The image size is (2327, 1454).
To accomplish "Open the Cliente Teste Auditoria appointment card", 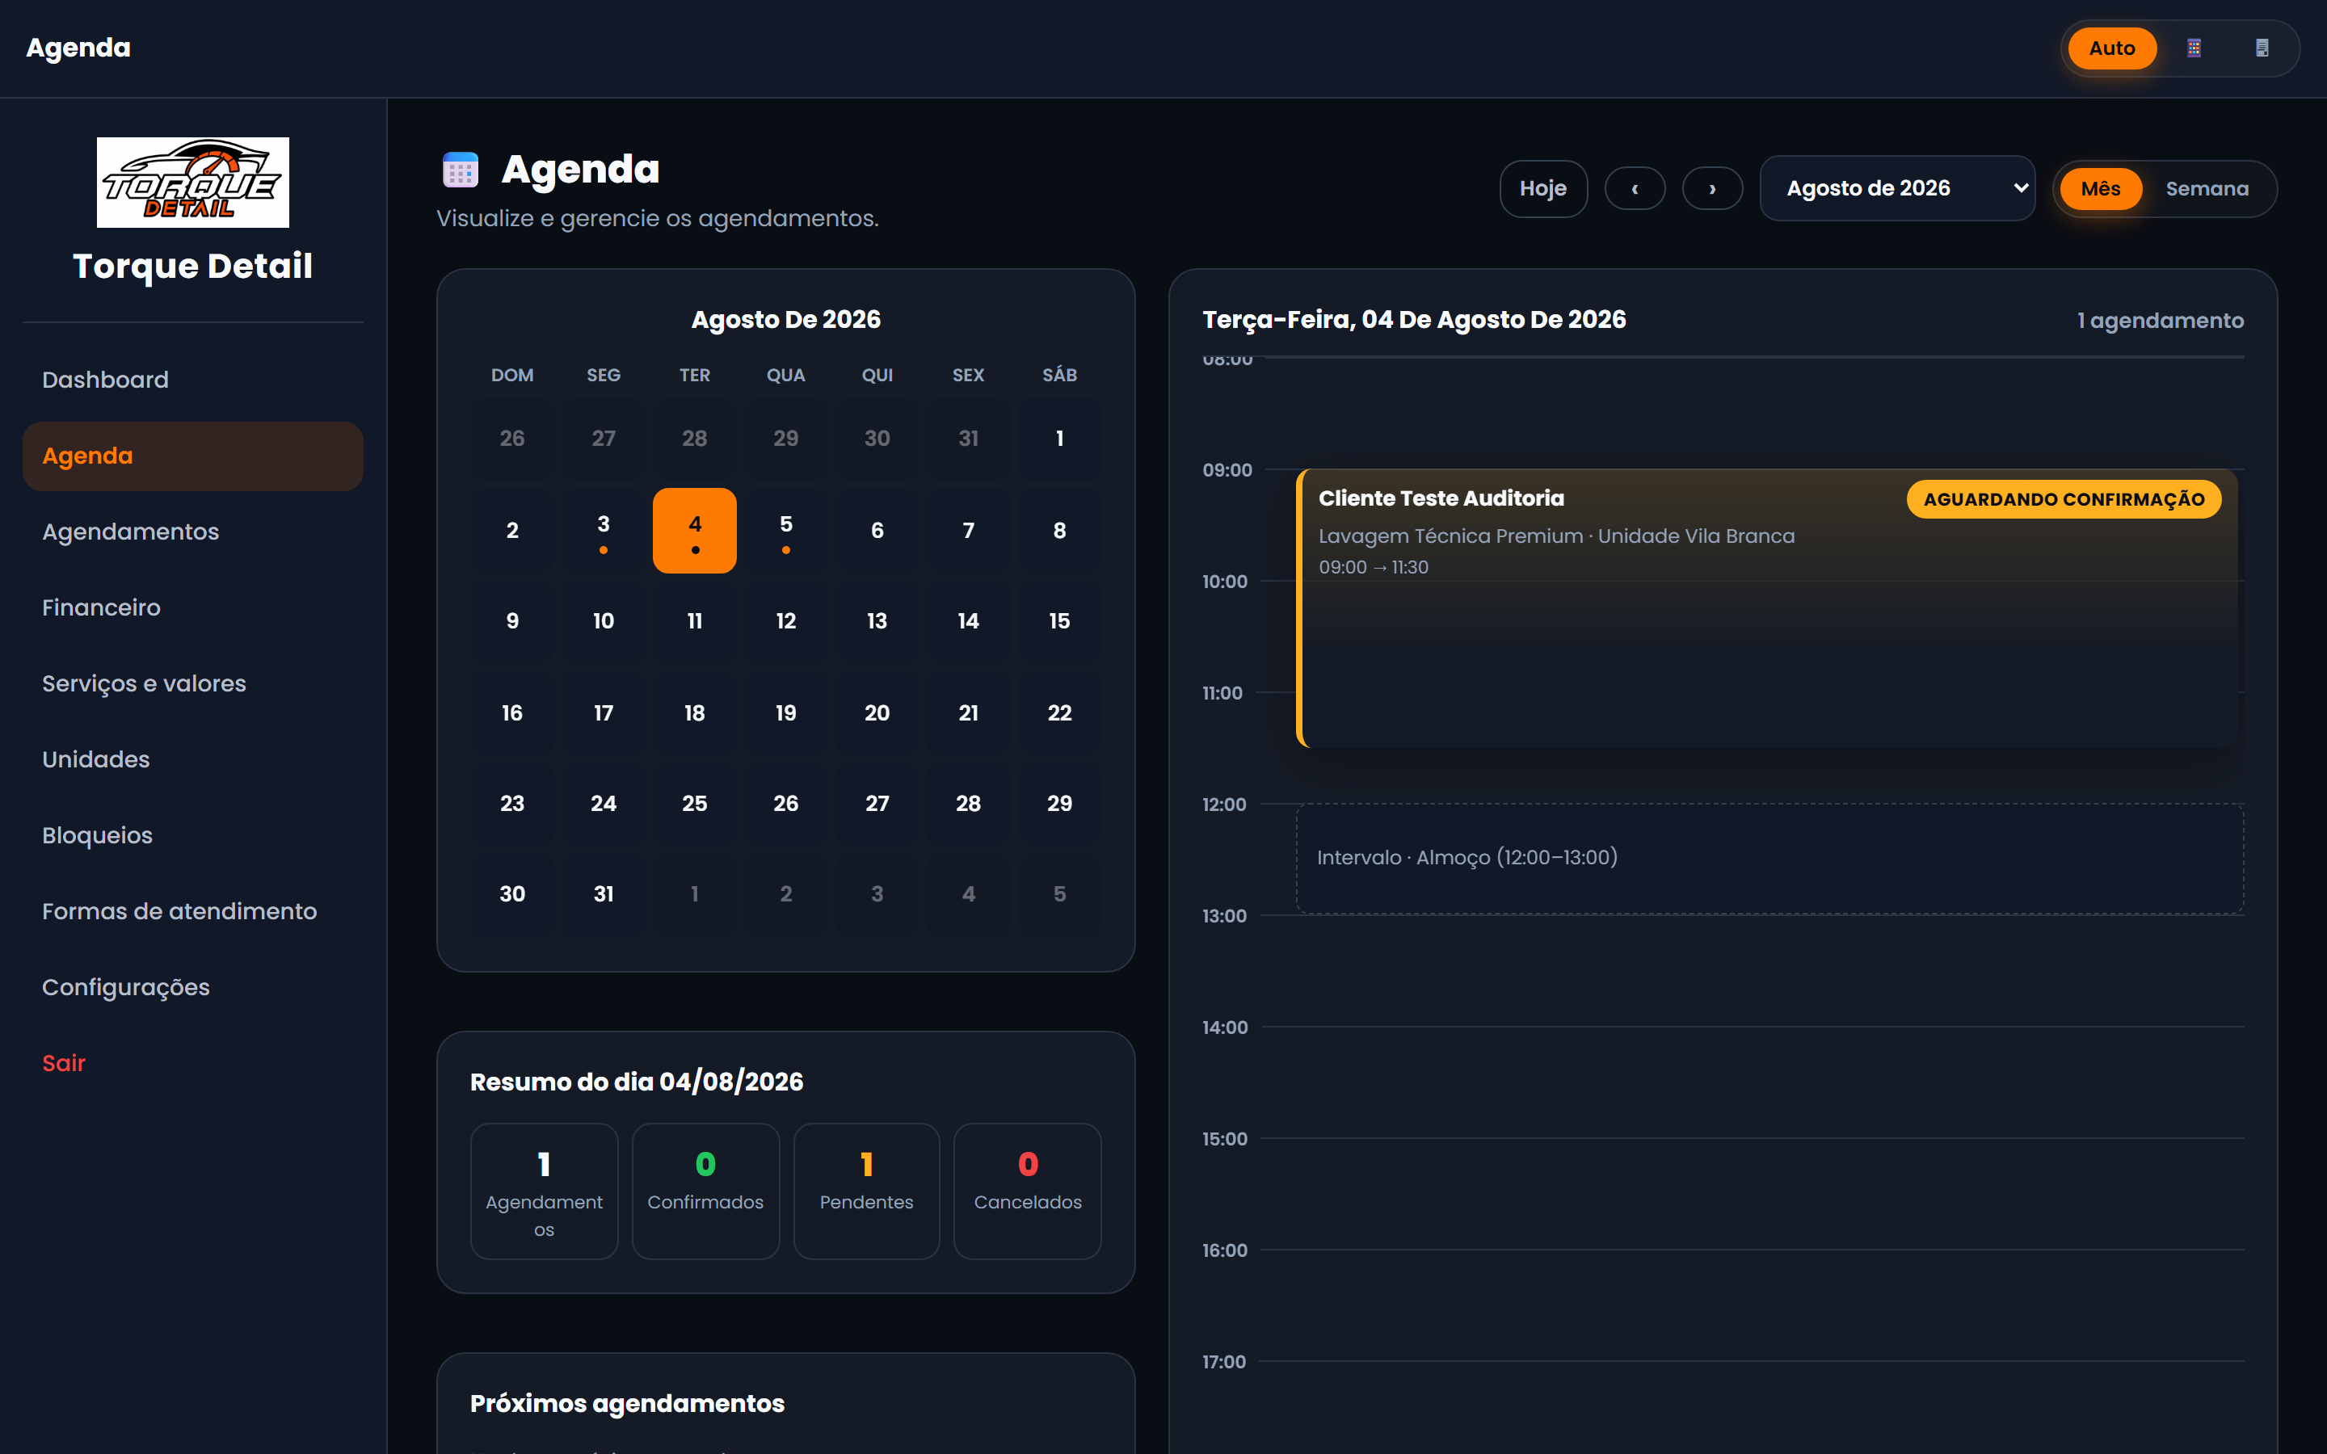I will [1767, 609].
